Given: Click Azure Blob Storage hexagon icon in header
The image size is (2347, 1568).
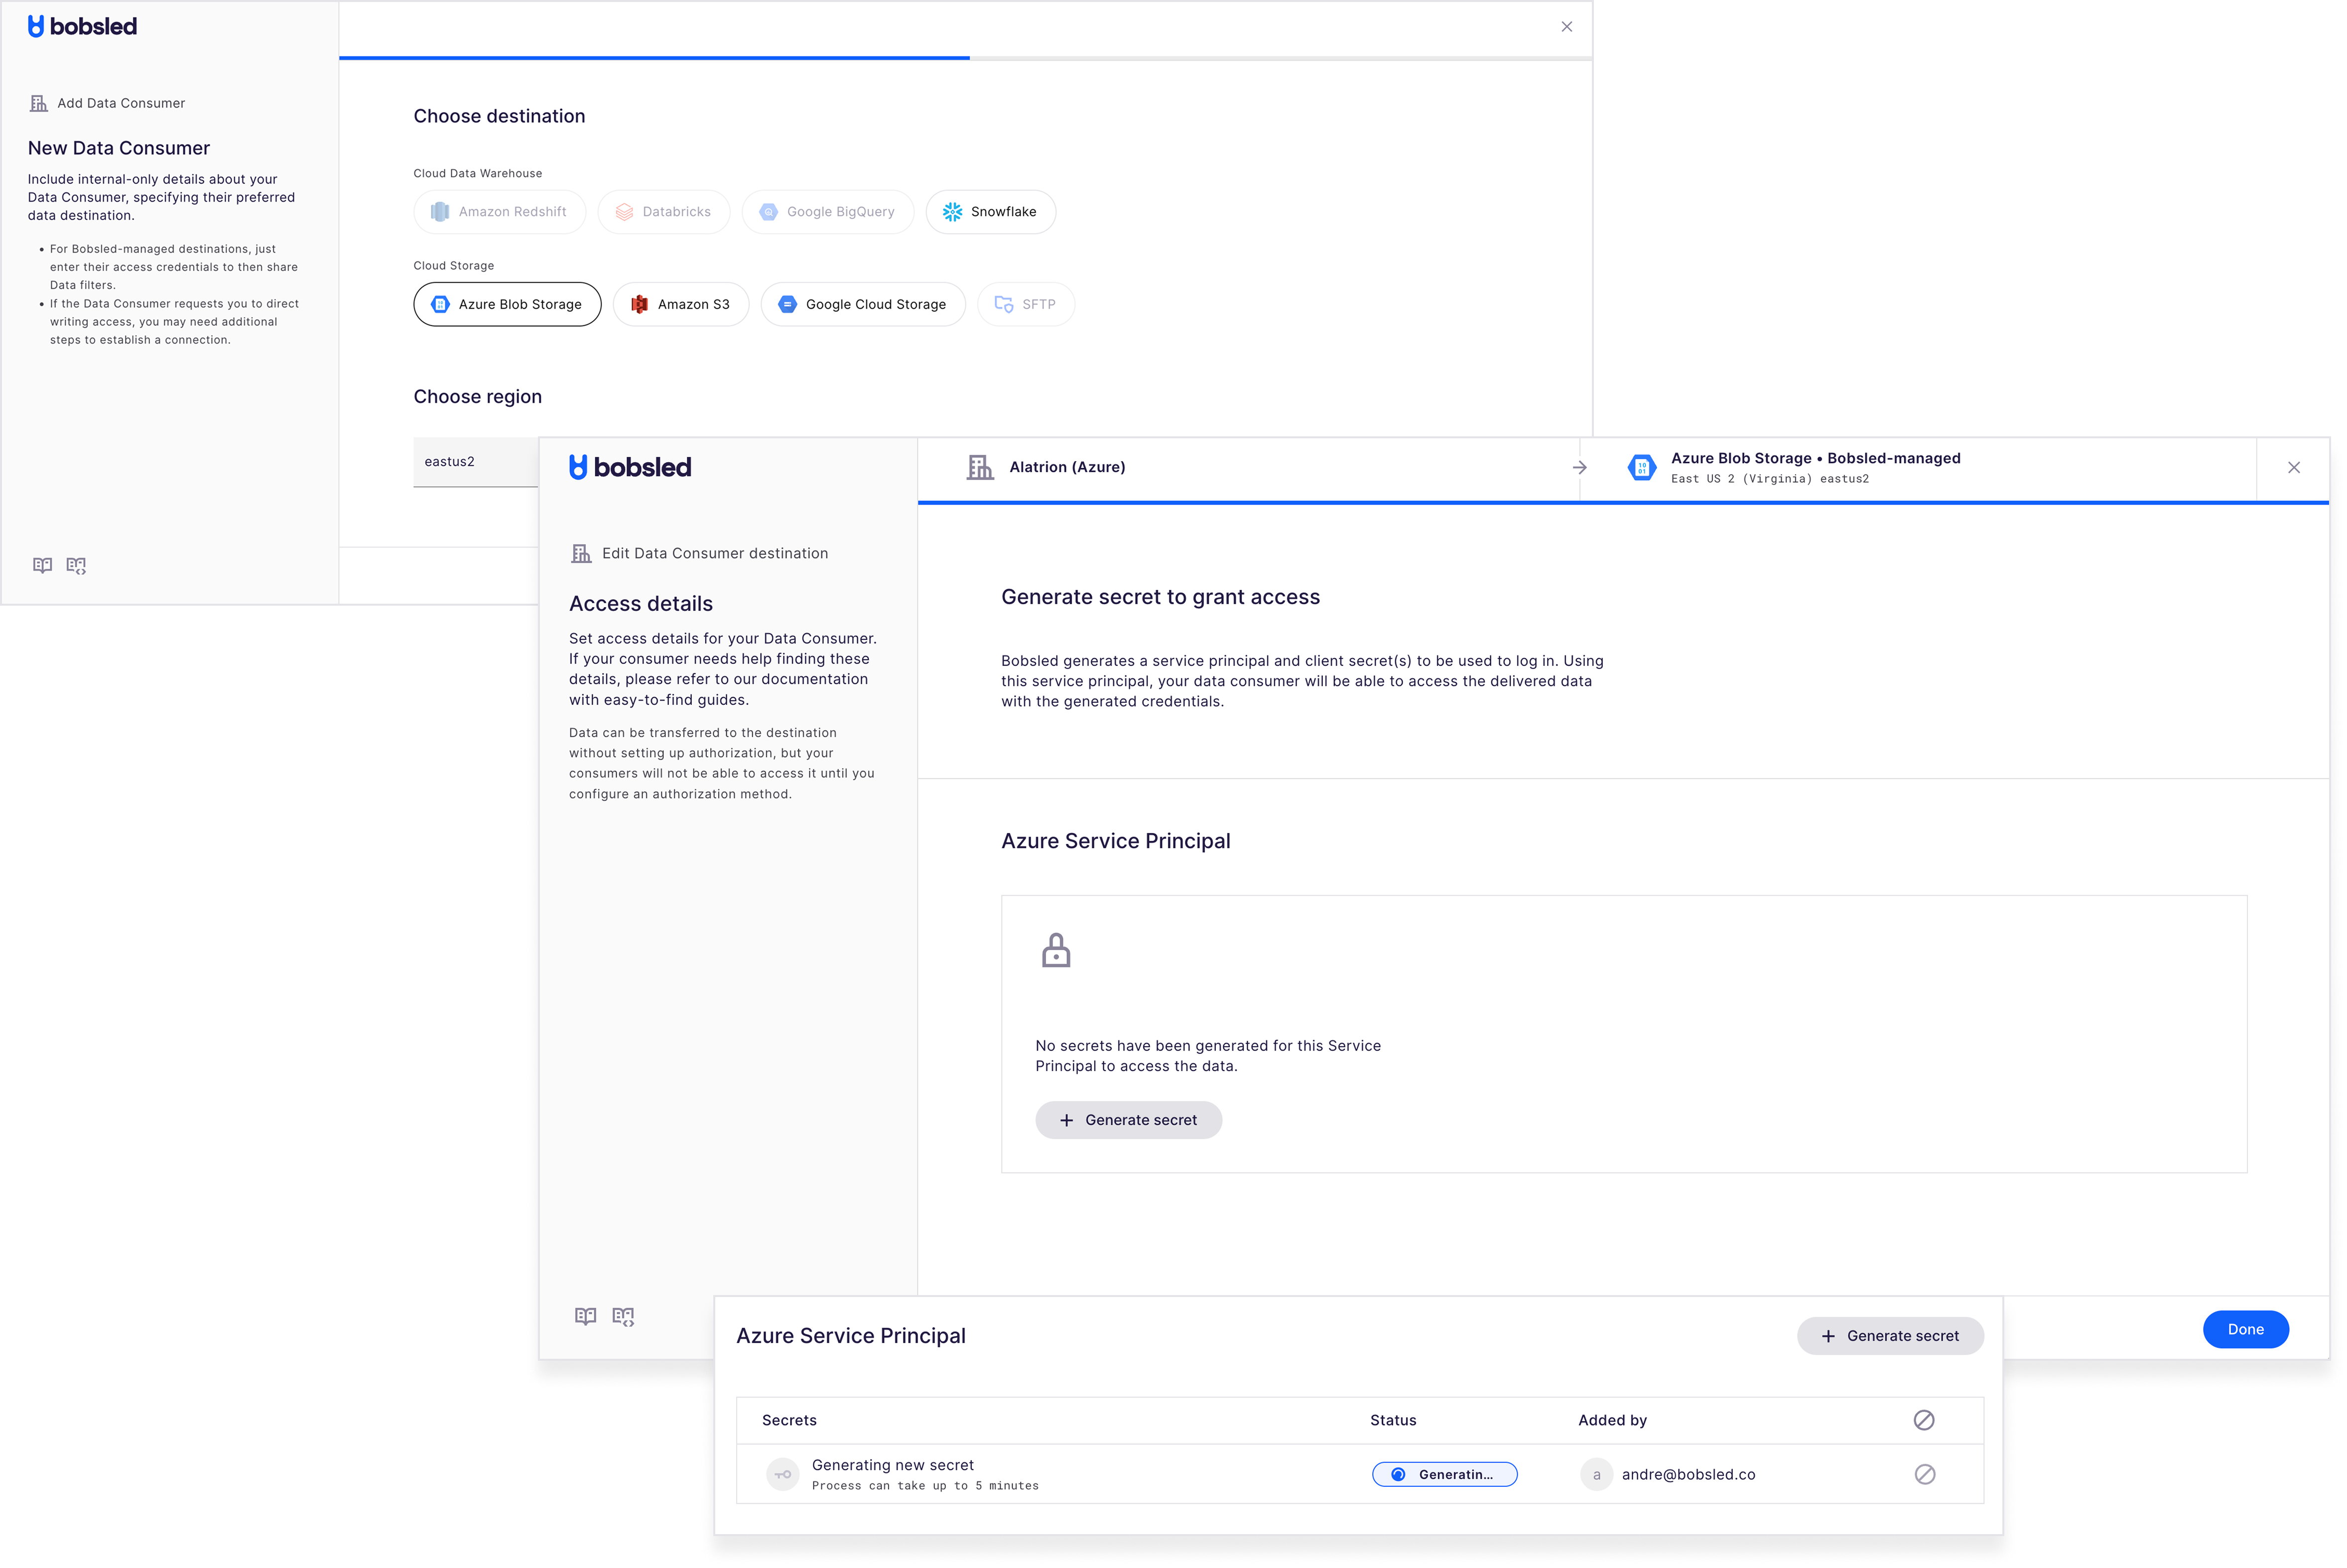Looking at the screenshot, I should (x=1642, y=467).
